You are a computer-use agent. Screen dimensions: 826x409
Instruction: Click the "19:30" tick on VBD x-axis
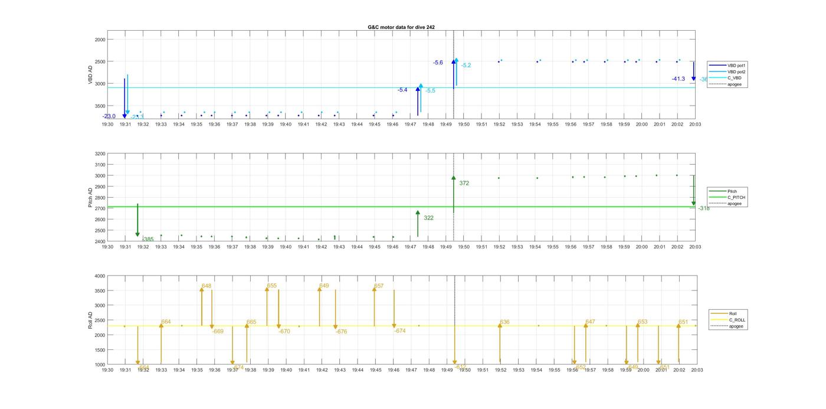click(107, 125)
